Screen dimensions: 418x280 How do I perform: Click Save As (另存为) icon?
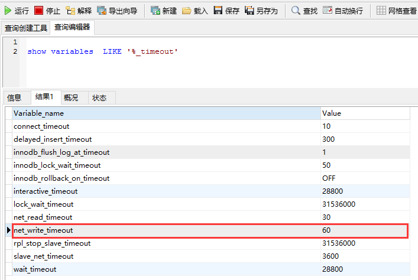[x=249, y=10]
